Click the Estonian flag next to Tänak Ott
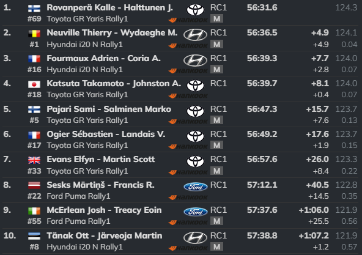 (34, 236)
